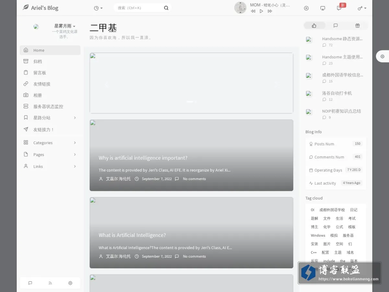Open the 归档 archive page
Viewport: 389px width, 292px height.
pyautogui.click(x=50, y=61)
